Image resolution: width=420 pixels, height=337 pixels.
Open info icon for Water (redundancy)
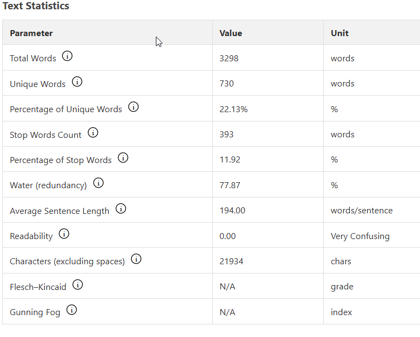pos(98,183)
